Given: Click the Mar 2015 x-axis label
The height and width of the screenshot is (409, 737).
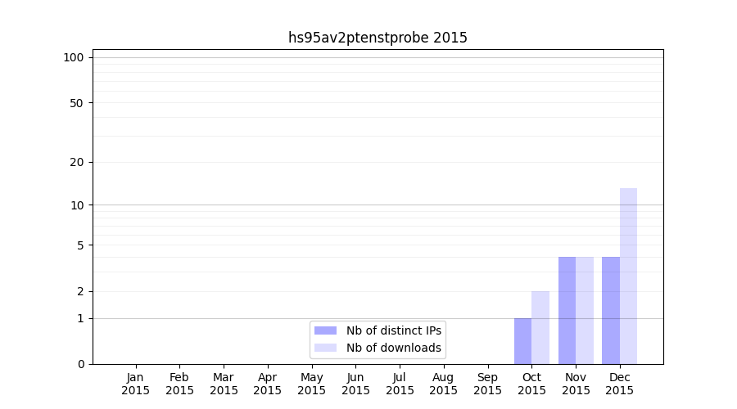Looking at the screenshot, I should [x=224, y=384].
